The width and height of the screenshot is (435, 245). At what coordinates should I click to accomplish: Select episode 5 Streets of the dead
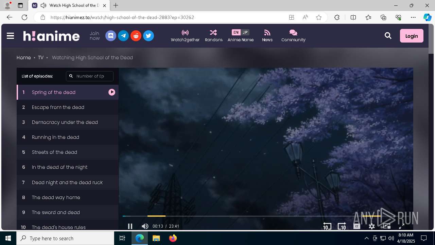coord(68,152)
